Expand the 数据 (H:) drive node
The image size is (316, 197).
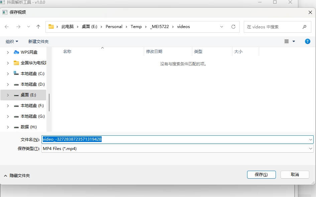(x=8, y=127)
